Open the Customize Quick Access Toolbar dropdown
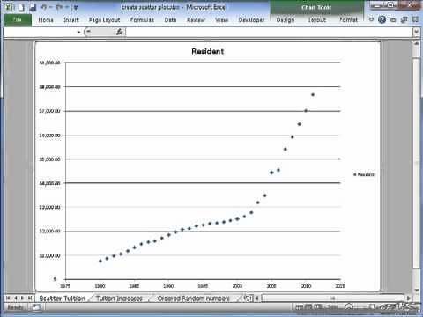 tap(76, 8)
